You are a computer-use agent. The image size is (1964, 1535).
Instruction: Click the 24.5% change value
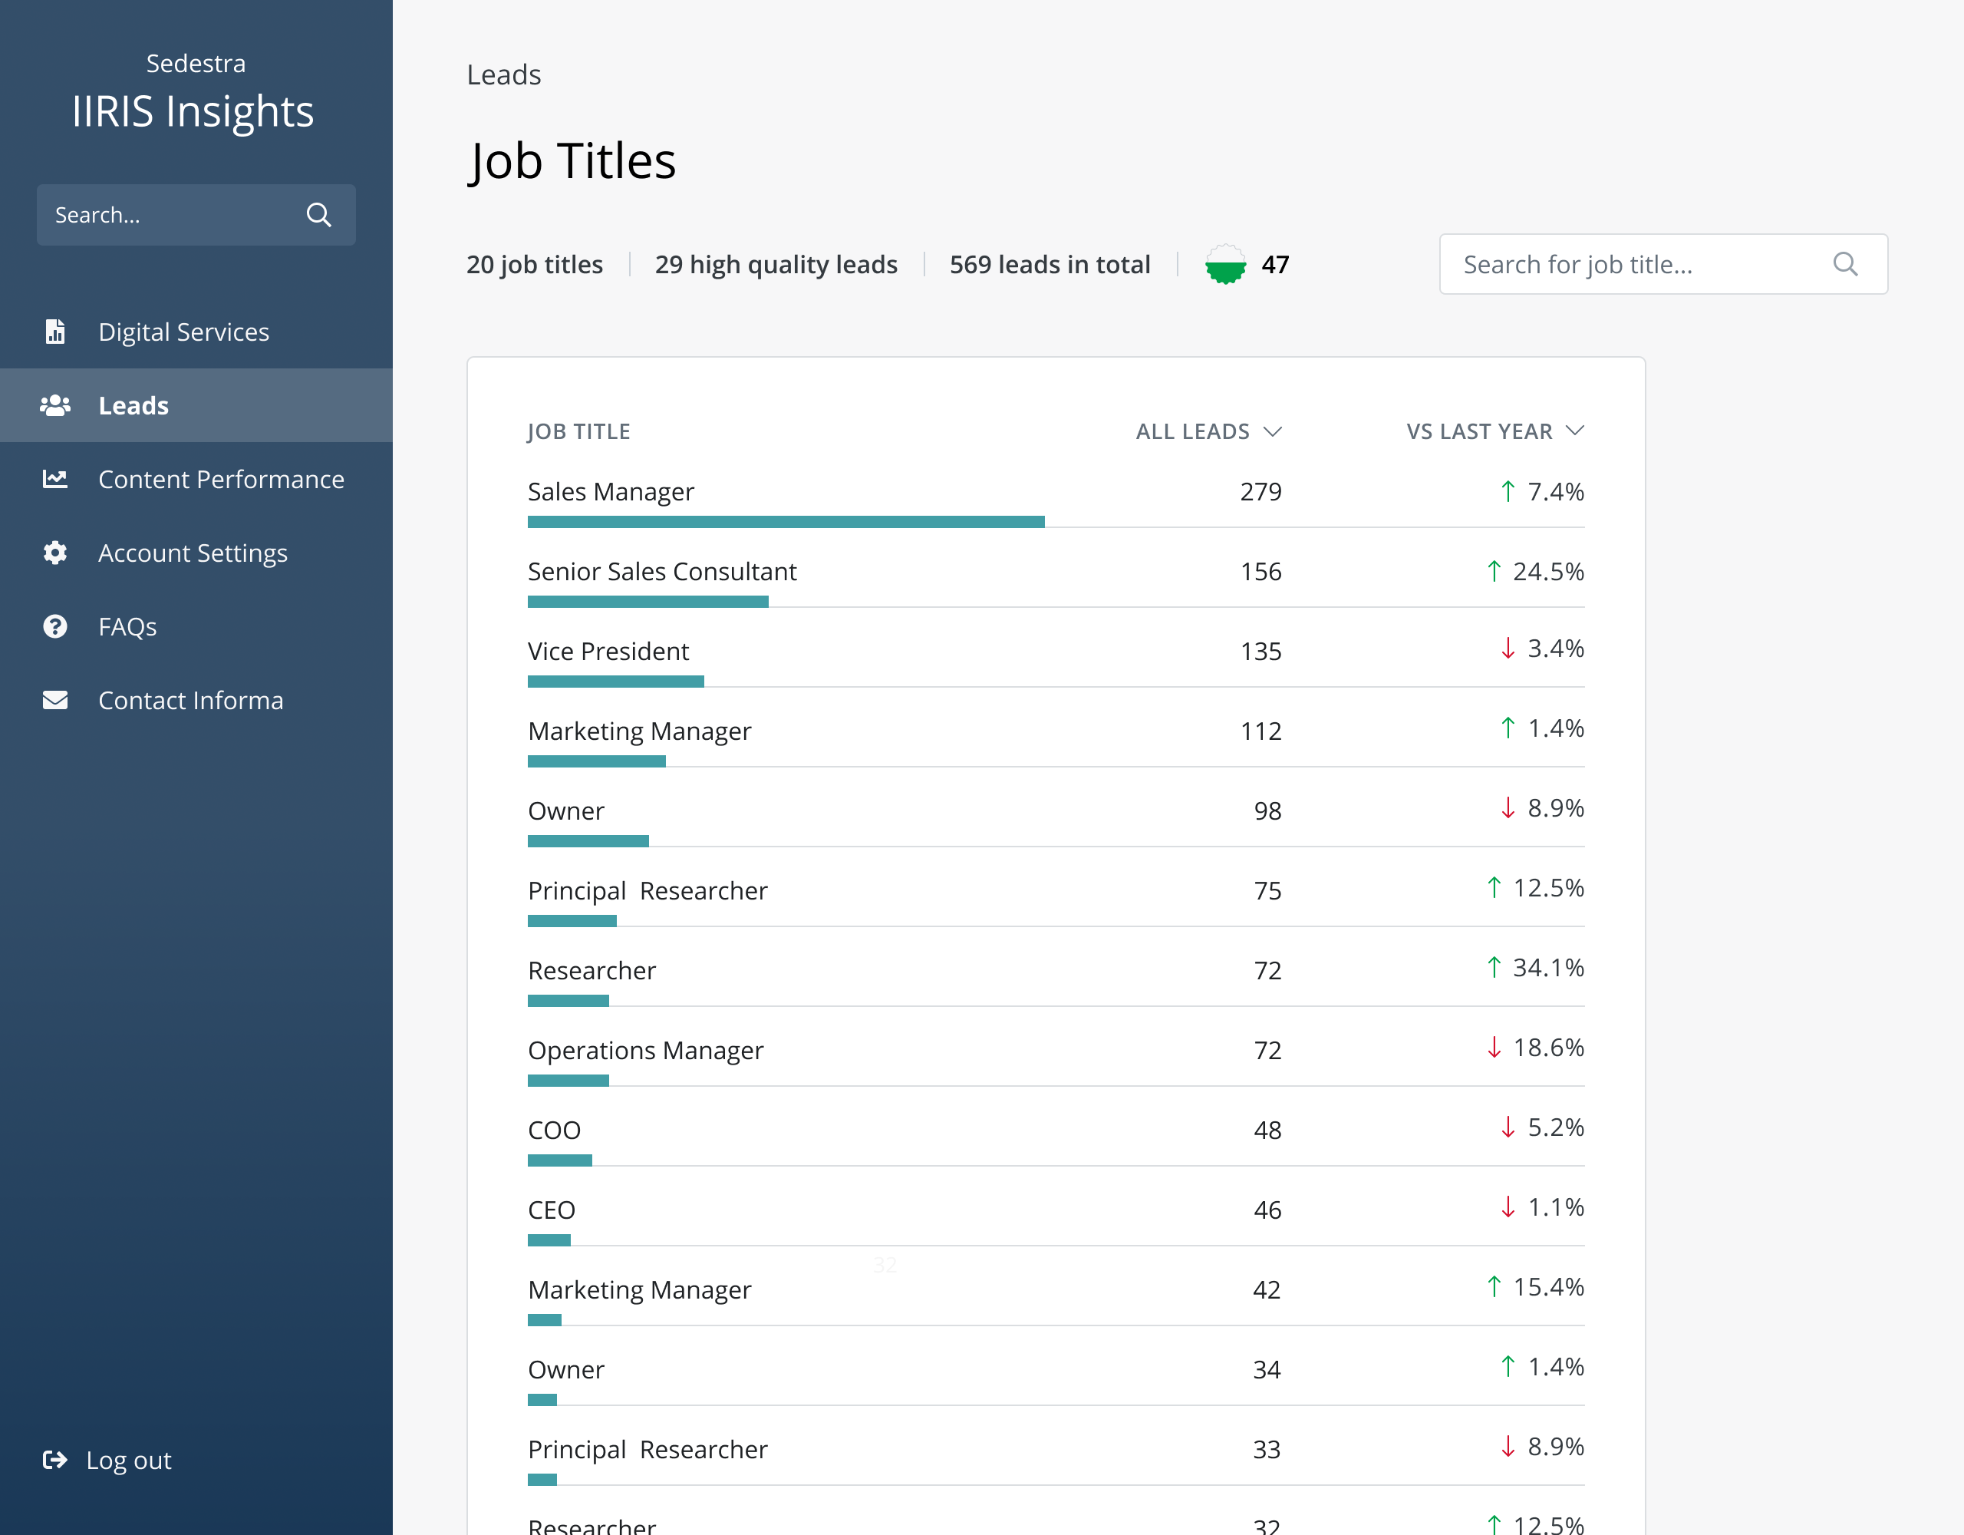pos(1547,571)
